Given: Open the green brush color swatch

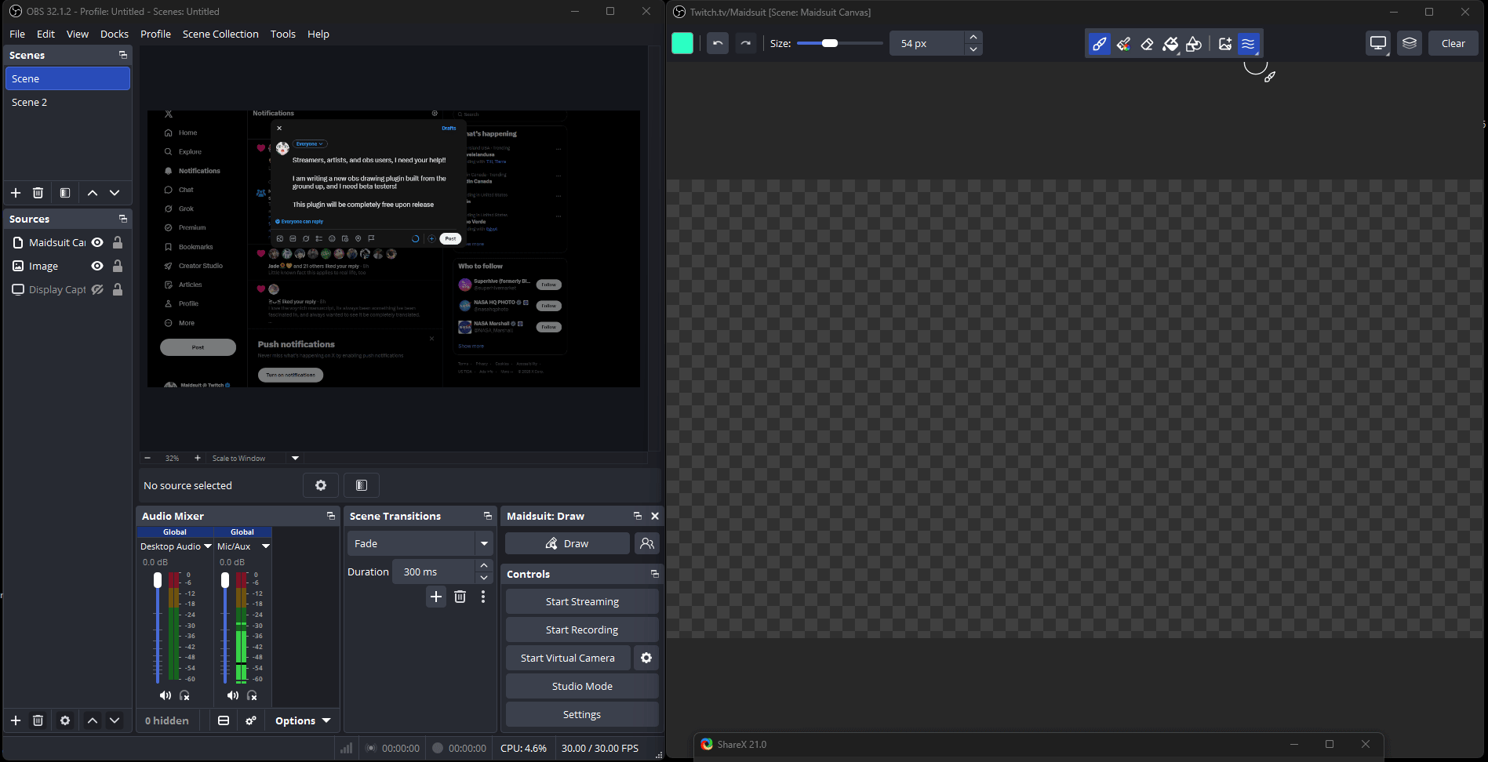Looking at the screenshot, I should tap(682, 43).
